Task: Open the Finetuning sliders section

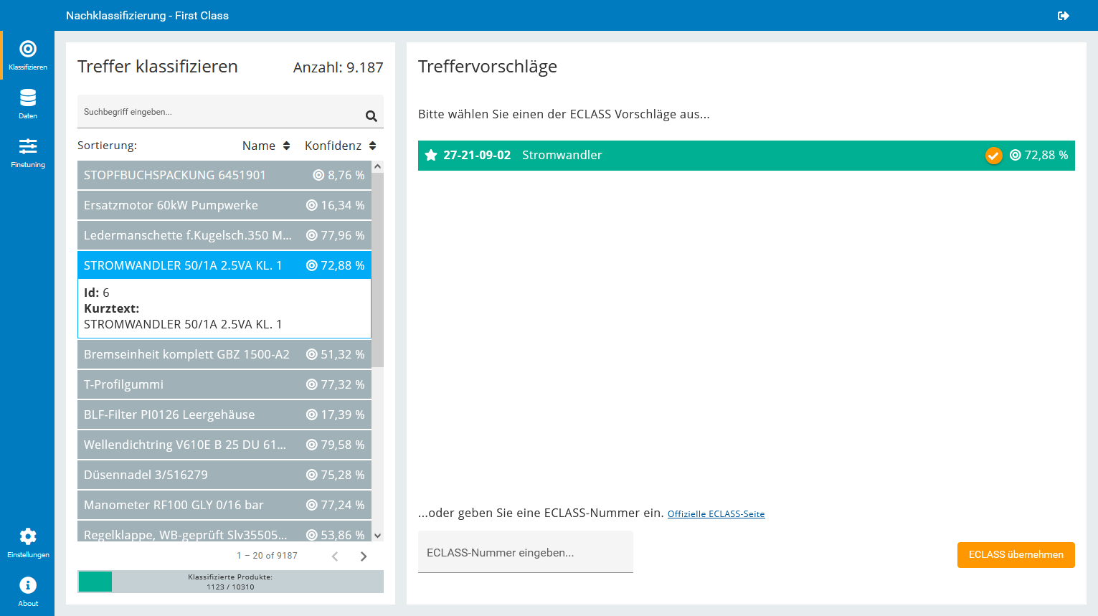Action: pos(28,152)
